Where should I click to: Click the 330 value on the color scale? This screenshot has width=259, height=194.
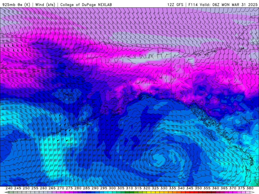(x=164, y=188)
